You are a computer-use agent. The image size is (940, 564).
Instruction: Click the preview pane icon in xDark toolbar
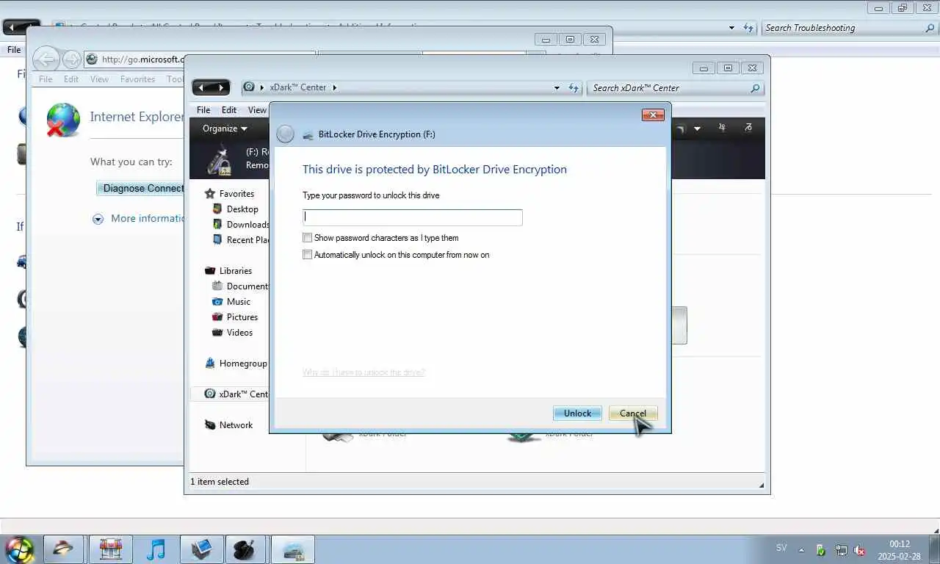pyautogui.click(x=722, y=128)
